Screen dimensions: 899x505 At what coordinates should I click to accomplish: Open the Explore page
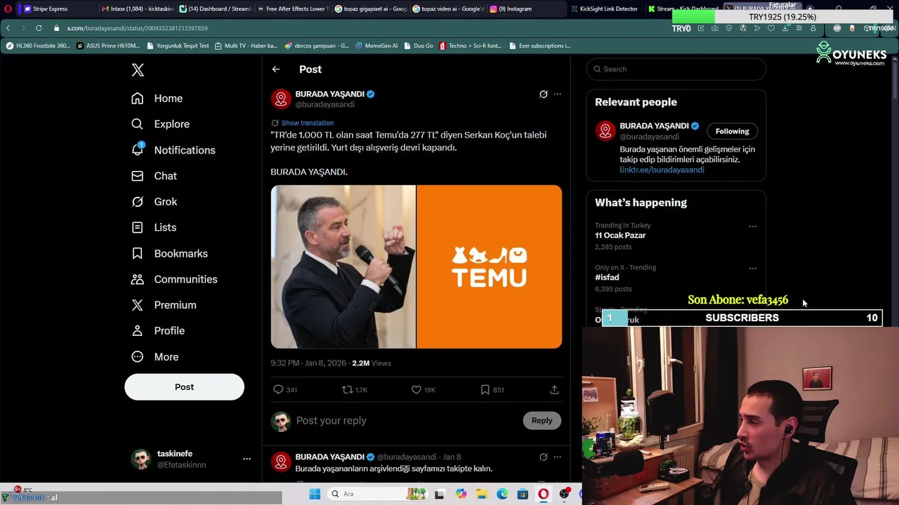coord(161,124)
